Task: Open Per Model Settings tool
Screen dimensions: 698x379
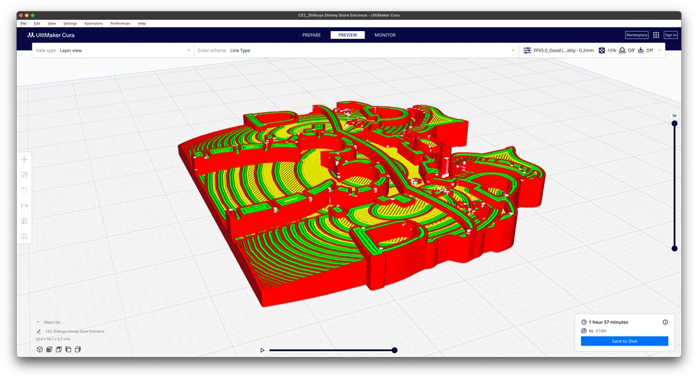Action: 25,221
